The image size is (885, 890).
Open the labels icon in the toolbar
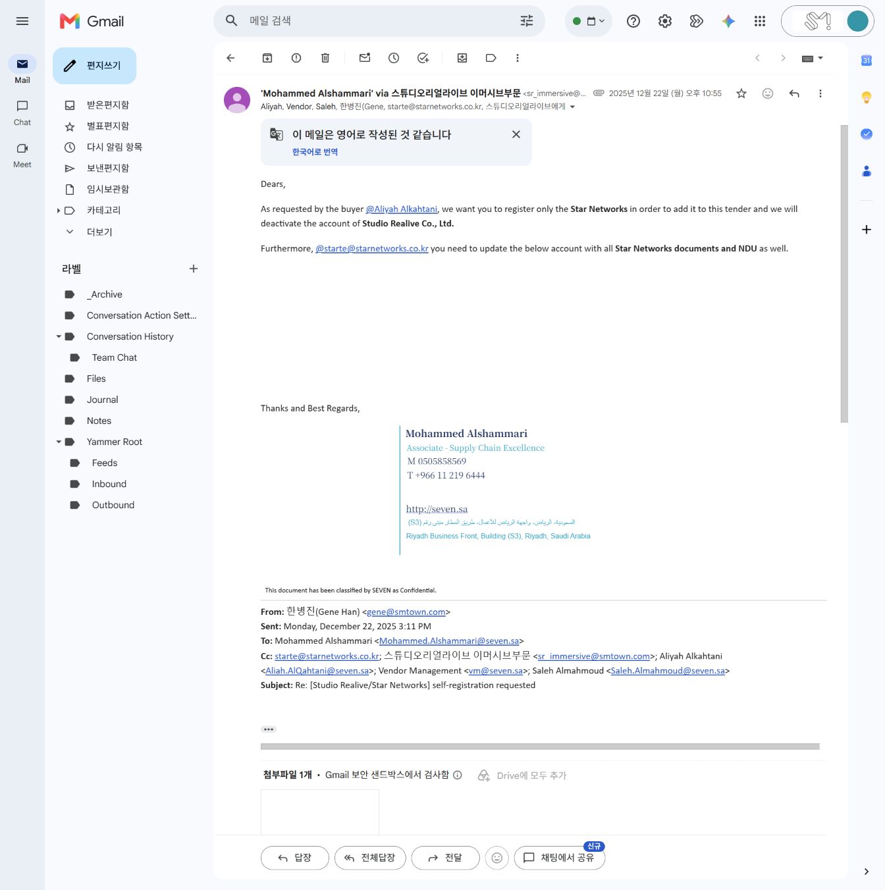[491, 58]
